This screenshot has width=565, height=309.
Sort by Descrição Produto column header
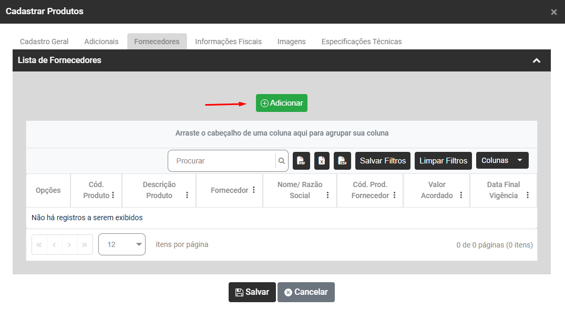[x=159, y=190]
